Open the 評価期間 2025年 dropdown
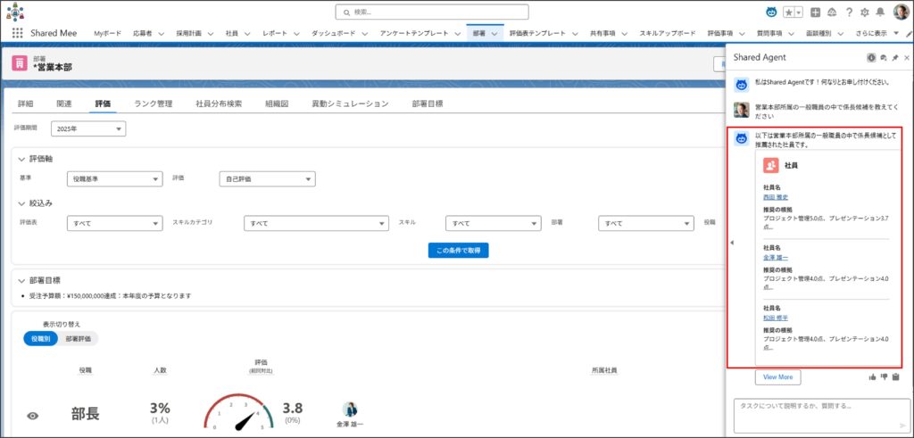This screenshot has width=914, height=438. (88, 129)
